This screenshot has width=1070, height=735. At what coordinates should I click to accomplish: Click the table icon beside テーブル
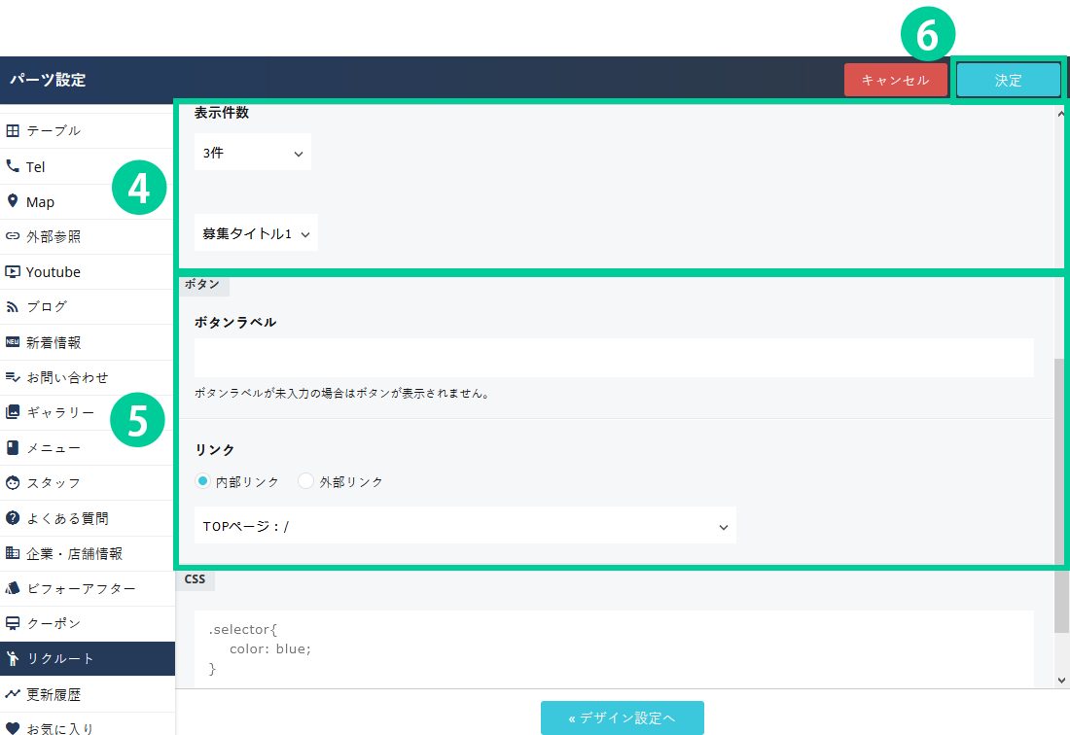[13, 130]
